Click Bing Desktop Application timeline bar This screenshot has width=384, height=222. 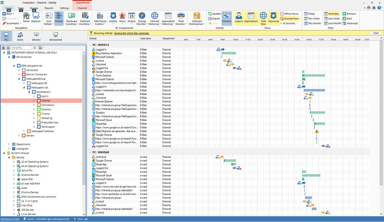click(x=229, y=53)
